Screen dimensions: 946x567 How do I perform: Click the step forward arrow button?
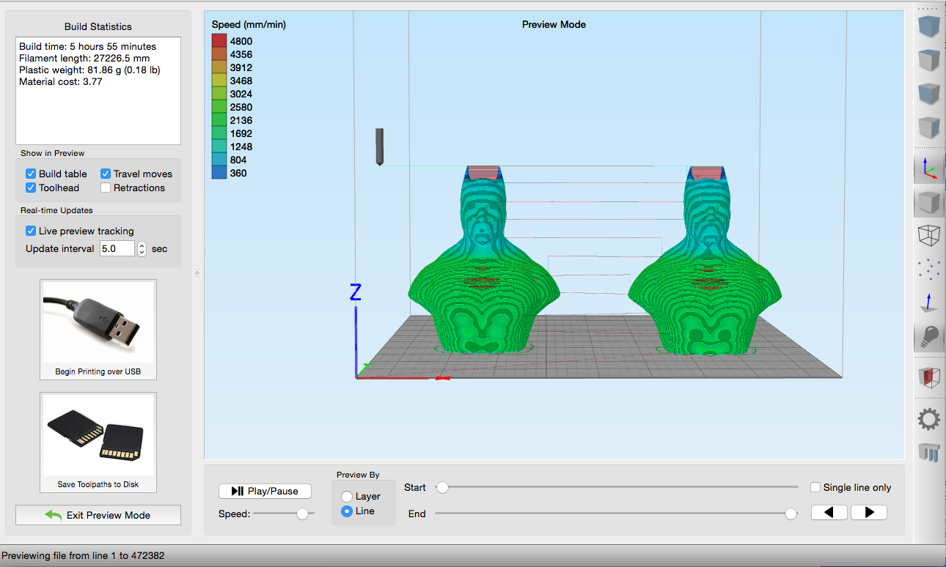point(869,513)
